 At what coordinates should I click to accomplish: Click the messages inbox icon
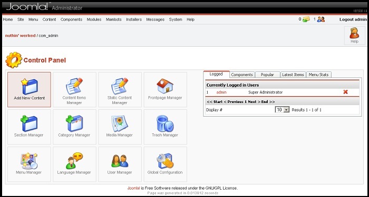coord(306,19)
